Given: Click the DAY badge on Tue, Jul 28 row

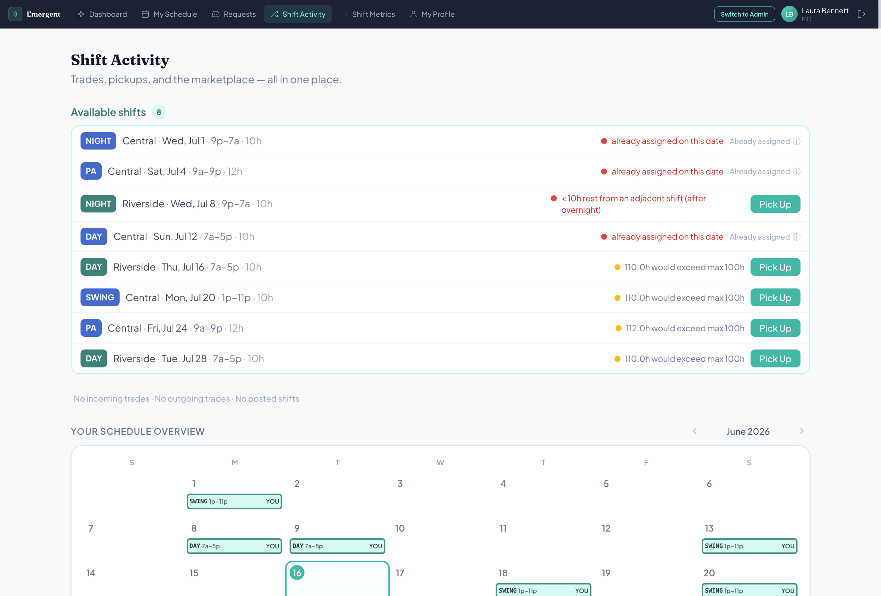Looking at the screenshot, I should (x=94, y=359).
